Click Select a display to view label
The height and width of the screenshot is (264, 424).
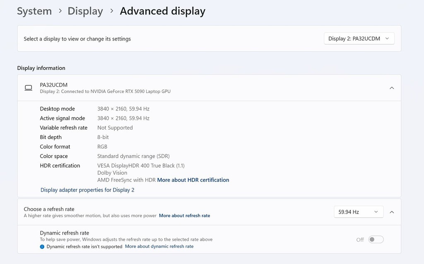point(77,39)
